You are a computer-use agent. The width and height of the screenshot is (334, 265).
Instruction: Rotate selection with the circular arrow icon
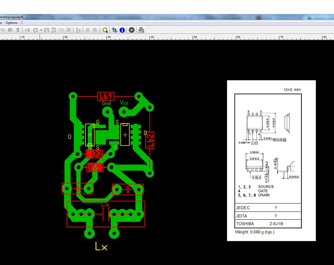[x=35, y=30]
